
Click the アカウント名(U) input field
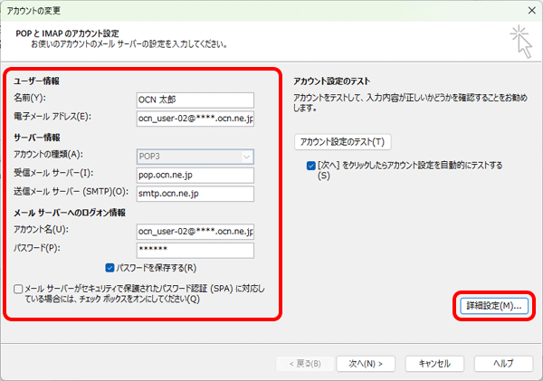coord(195,231)
